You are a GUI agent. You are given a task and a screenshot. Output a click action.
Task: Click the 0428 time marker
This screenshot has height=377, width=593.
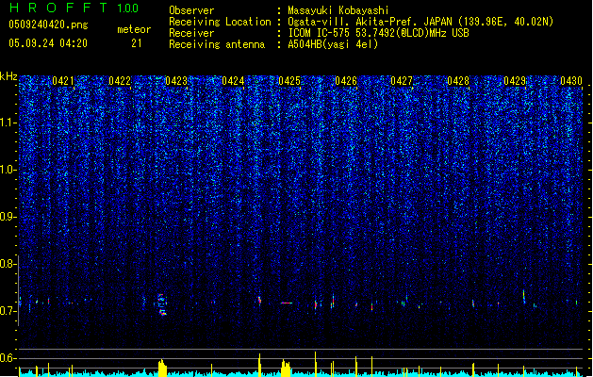point(458,81)
